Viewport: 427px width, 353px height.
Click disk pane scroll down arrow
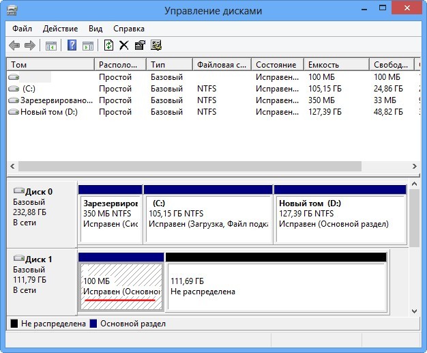(x=414, y=311)
